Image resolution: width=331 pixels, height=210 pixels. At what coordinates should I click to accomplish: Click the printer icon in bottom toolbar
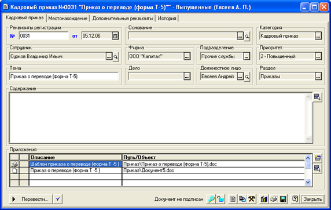tap(274, 199)
